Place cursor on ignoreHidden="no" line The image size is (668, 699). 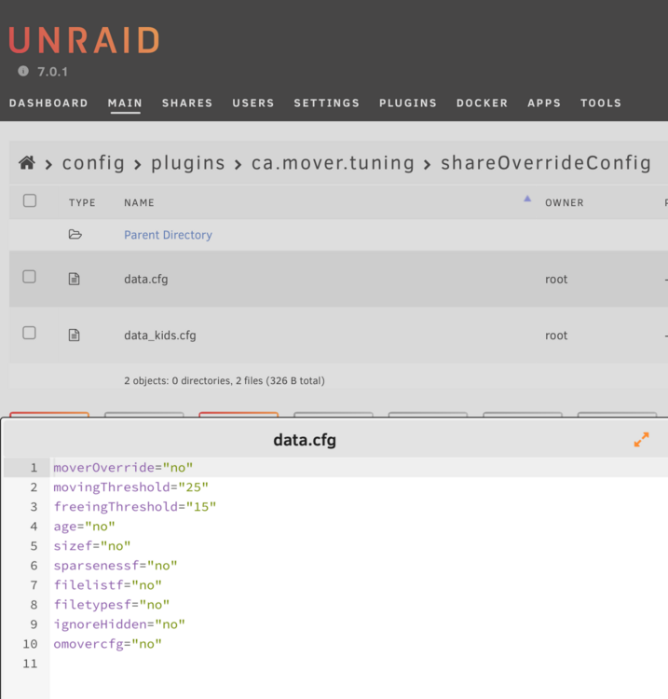[119, 624]
